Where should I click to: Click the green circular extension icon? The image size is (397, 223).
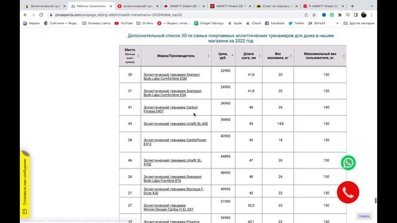click(x=332, y=15)
